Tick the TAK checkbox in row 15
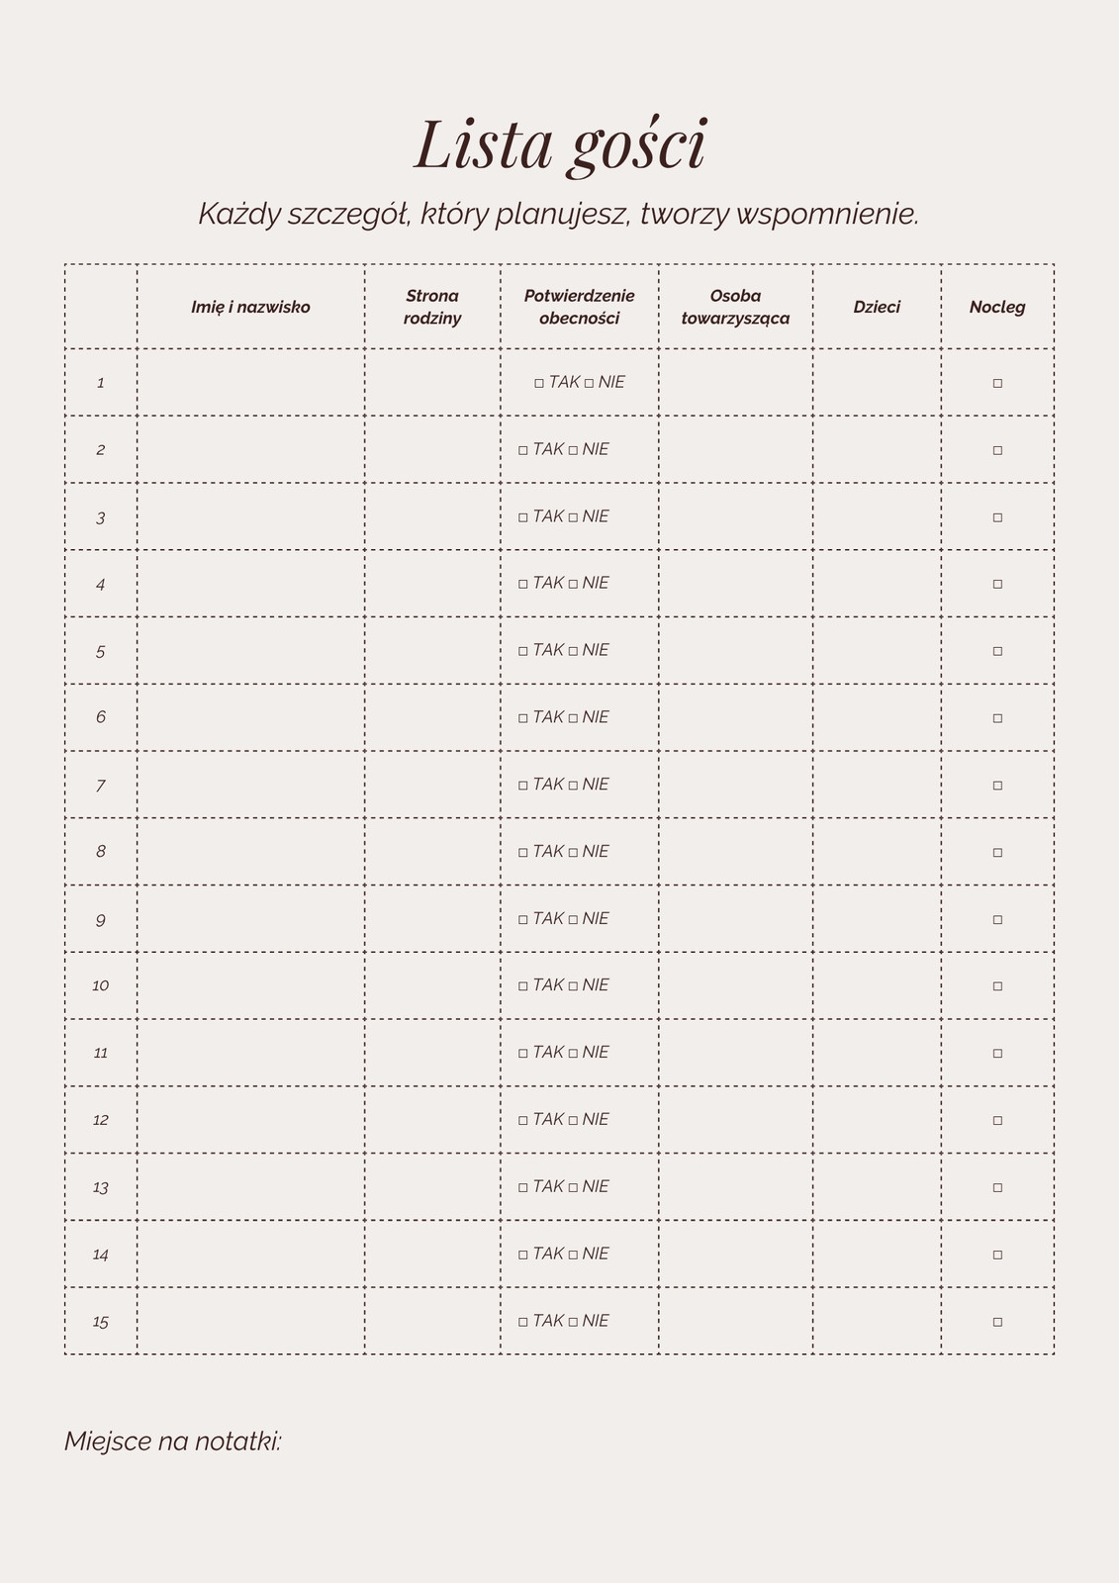 click(523, 1322)
